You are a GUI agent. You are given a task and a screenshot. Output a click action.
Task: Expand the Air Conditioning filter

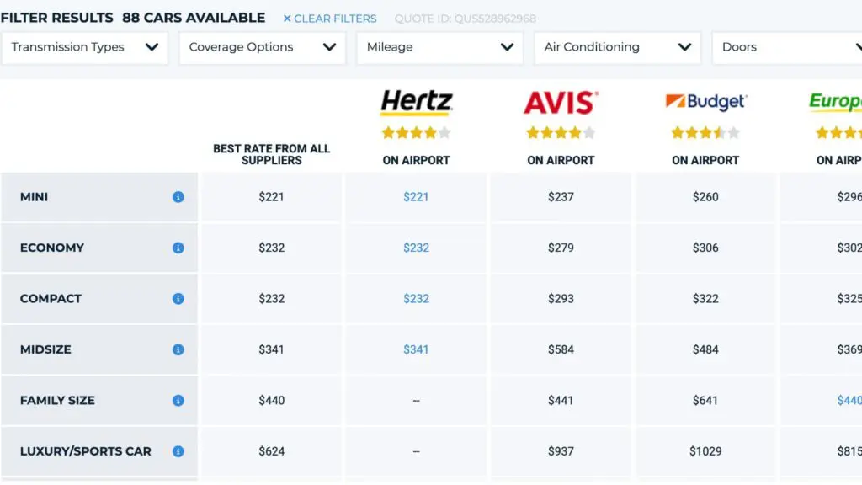tap(617, 47)
